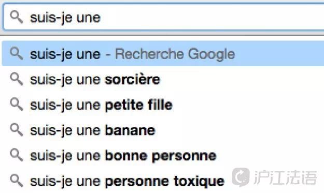Click inside the search input field
Viewport: 324px width, 193px height.
coord(164,17)
